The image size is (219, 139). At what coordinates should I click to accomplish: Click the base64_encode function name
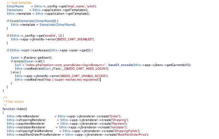(x=120, y=65)
